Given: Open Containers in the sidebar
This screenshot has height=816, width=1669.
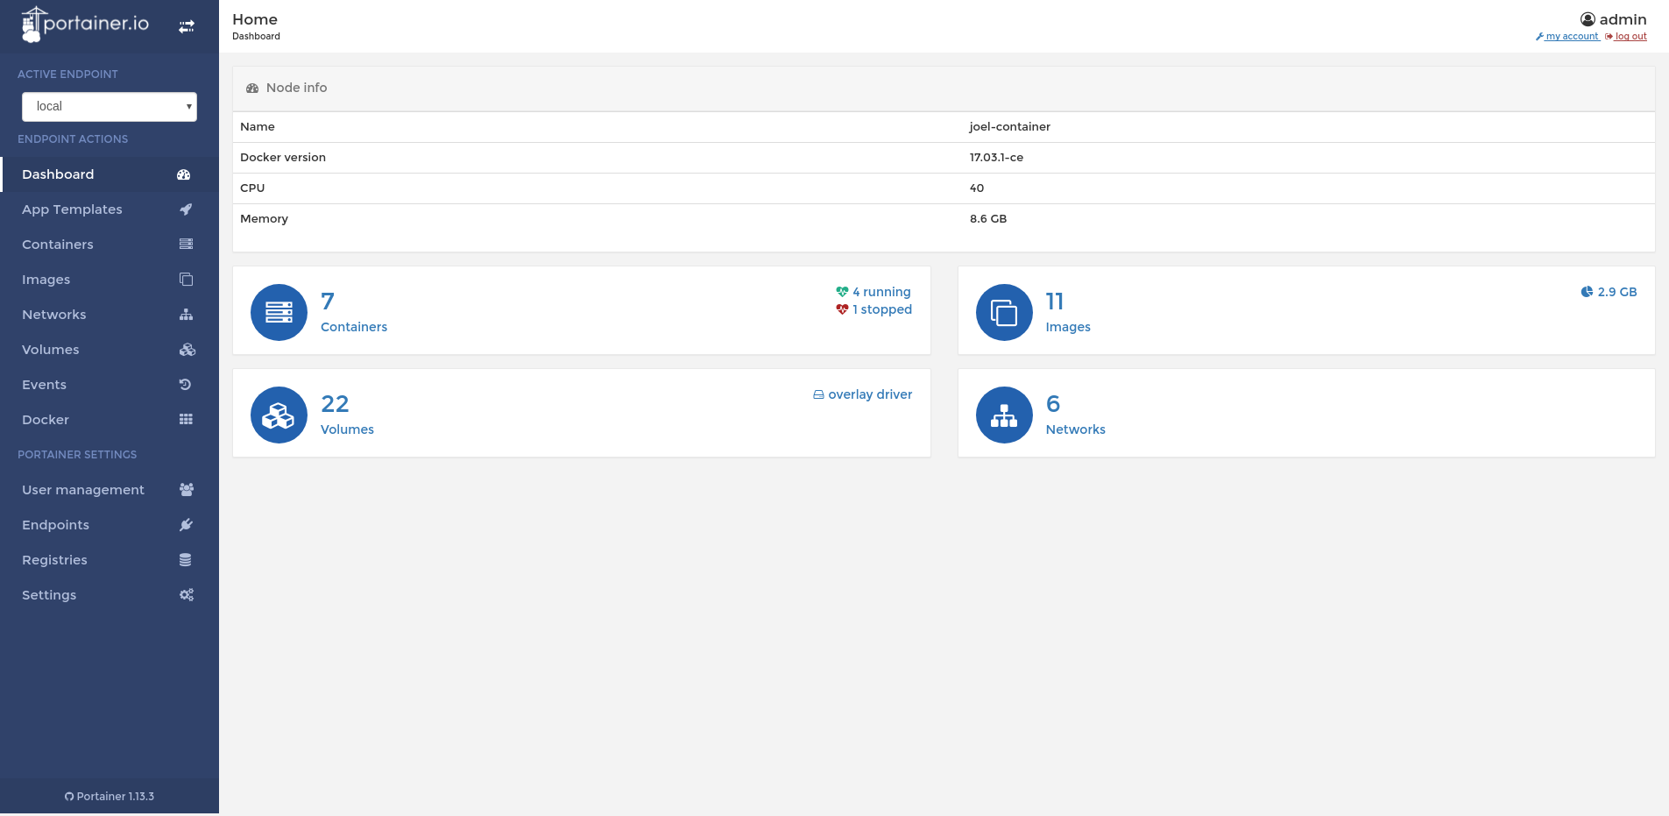Looking at the screenshot, I should click(110, 245).
